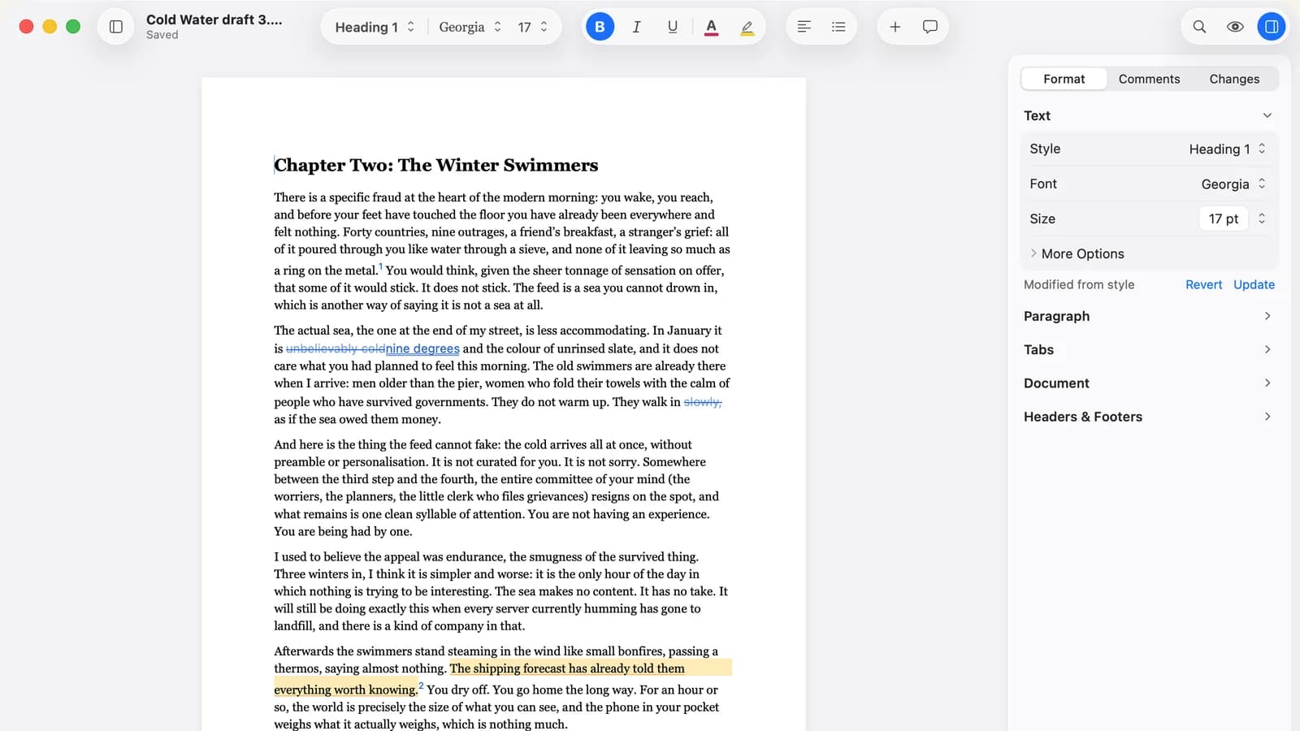Open the list style options
This screenshot has height=731, width=1300.
(x=838, y=27)
